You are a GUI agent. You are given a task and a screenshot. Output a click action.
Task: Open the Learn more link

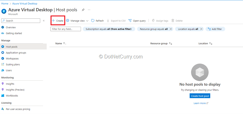[x=201, y=103]
